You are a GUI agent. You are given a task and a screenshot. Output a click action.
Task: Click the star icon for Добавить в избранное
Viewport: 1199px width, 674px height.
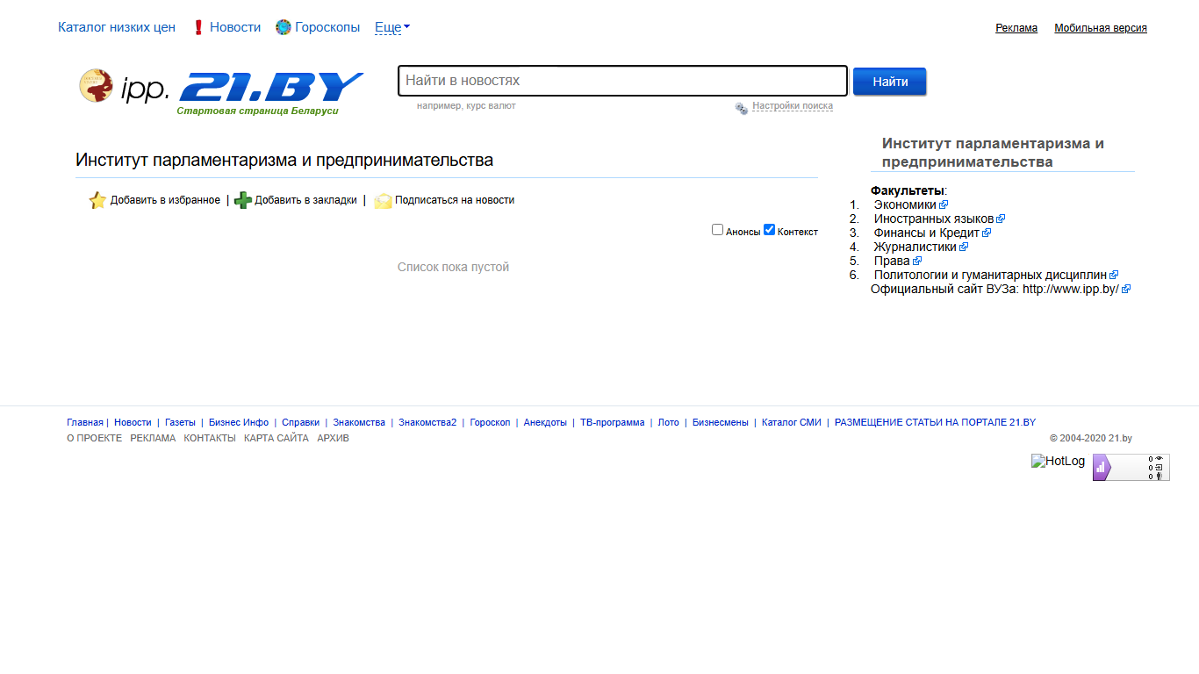[97, 200]
